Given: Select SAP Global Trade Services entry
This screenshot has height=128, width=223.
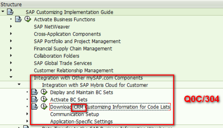Looking at the screenshot, I should [63, 63].
